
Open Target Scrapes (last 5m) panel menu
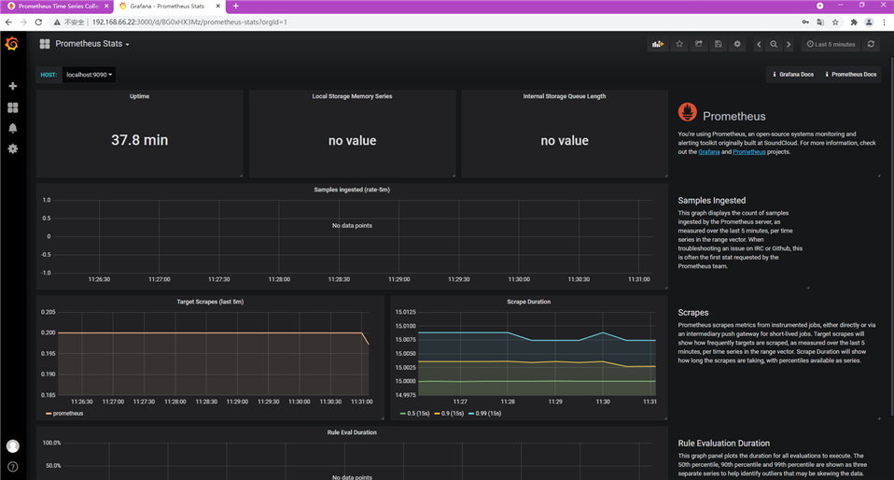click(x=210, y=302)
